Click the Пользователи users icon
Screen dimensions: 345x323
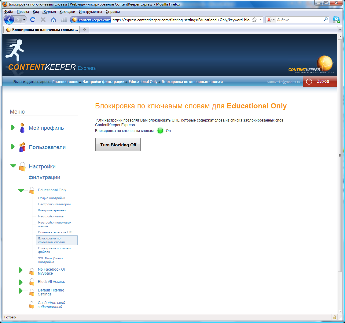tap(22, 147)
